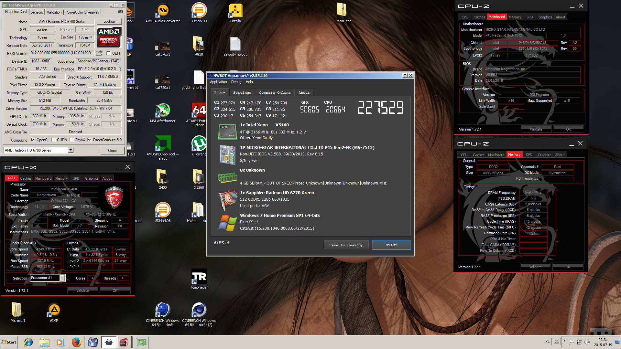This screenshot has width=621, height=349.
Task: Click OK in Memory CPU-Z window
Action: click(x=568, y=267)
